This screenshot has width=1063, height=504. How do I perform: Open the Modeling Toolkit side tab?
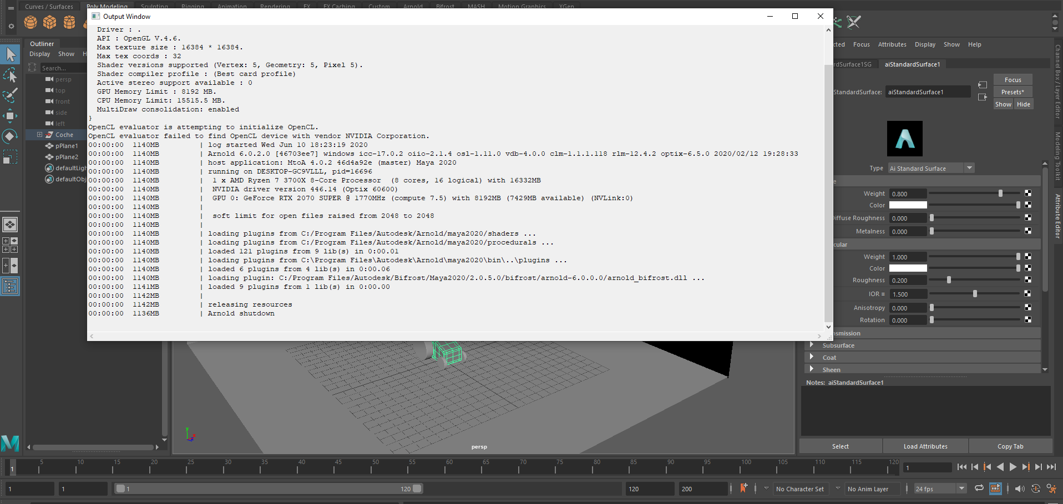(x=1058, y=156)
